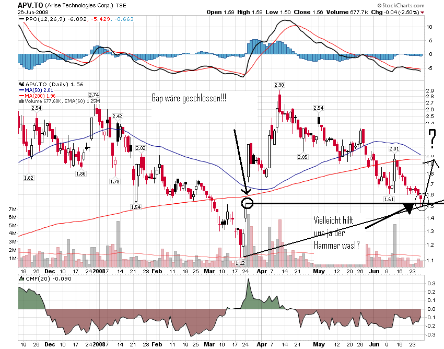Click the red down-triangle beside the Chg value

pyautogui.click(x=423, y=13)
